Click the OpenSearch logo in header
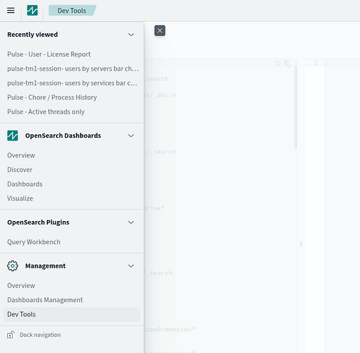Viewport: 360px width, 353px height. (x=33, y=11)
